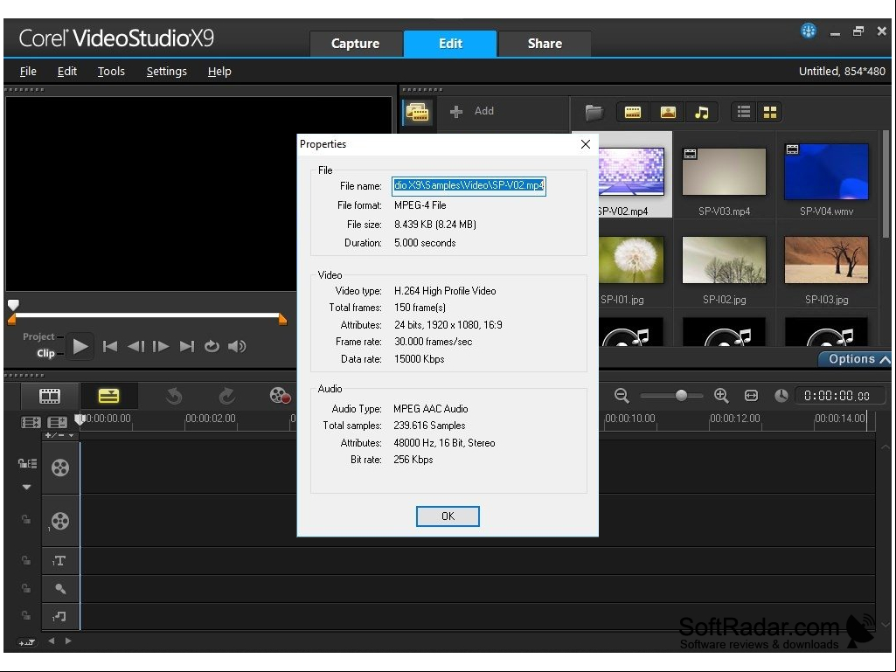Expand the Options panel

tap(855, 359)
